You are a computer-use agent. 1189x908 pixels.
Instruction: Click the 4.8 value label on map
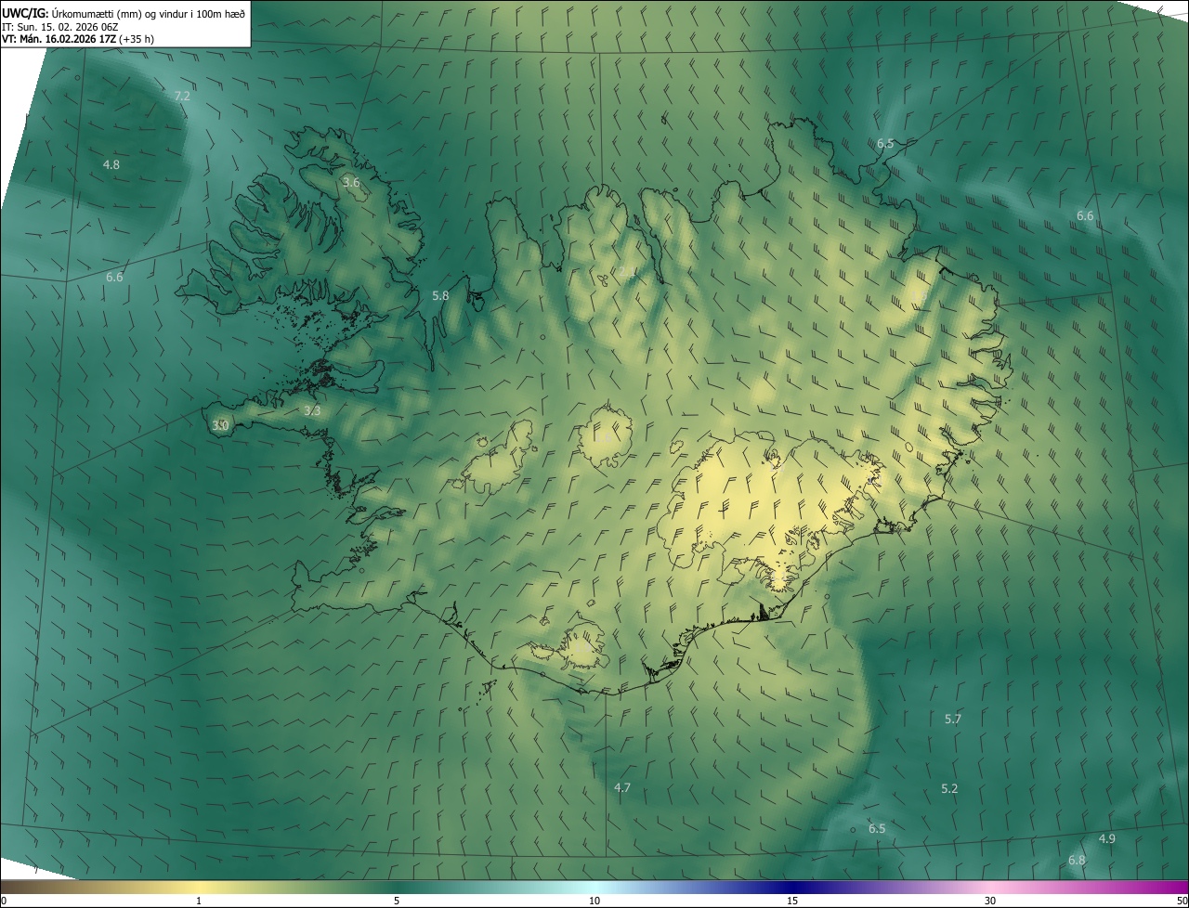point(111,164)
